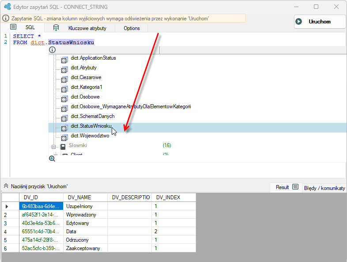Select the Słowniki node label
This screenshot has width=347, height=262.
pyautogui.click(x=78, y=145)
